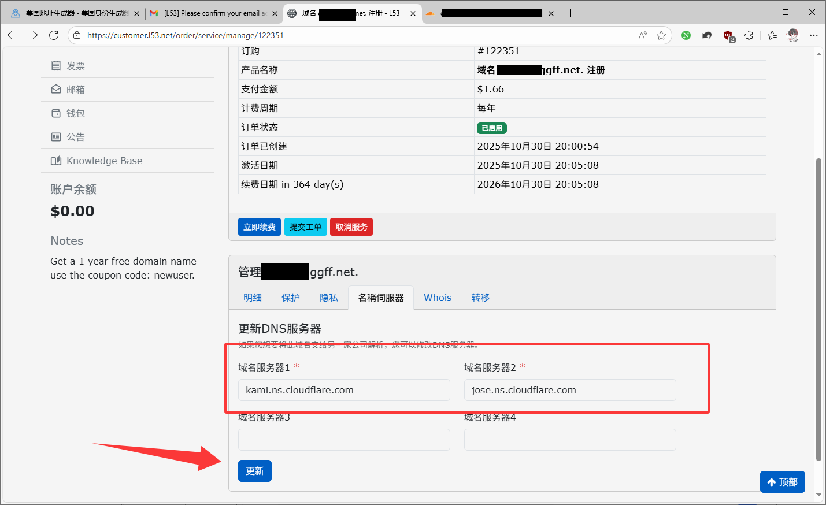The width and height of the screenshot is (826, 505).
Task: Click the 立即续费 button
Action: click(x=259, y=227)
